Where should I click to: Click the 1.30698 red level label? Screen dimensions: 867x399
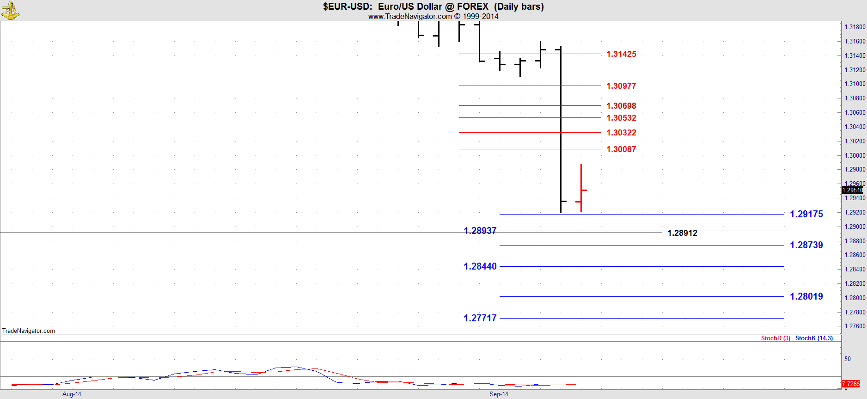[x=621, y=106]
